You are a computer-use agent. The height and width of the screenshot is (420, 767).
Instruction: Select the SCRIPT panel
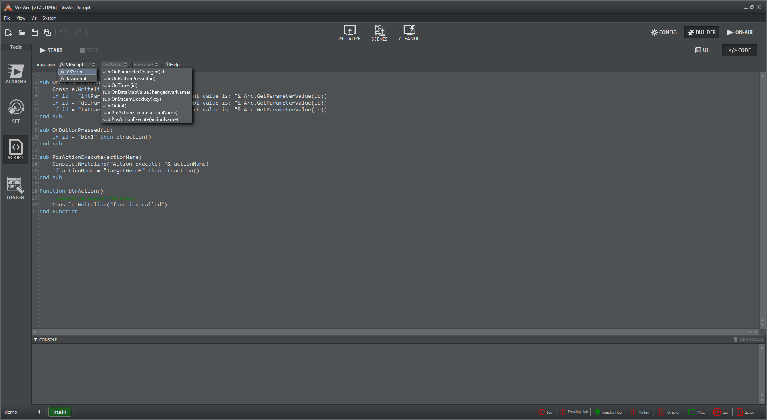[16, 149]
